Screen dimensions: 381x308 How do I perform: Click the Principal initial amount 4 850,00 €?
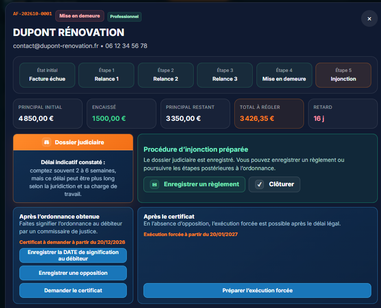click(36, 118)
